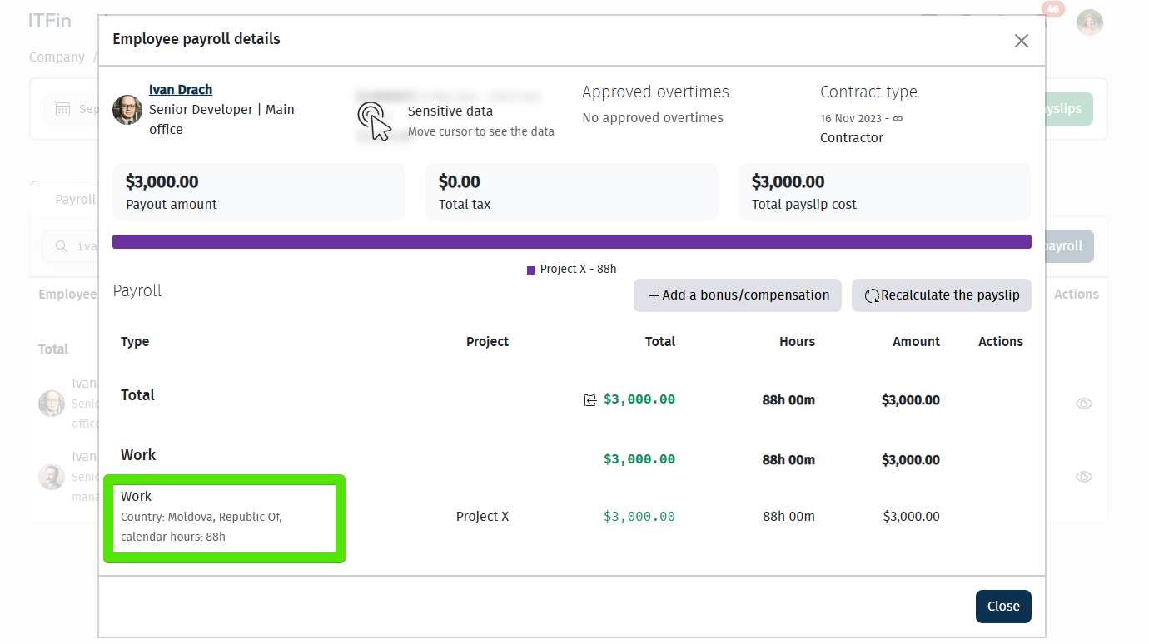This screenshot has width=1149, height=644.
Task: Close the dialog using the X icon
Action: 1021,41
